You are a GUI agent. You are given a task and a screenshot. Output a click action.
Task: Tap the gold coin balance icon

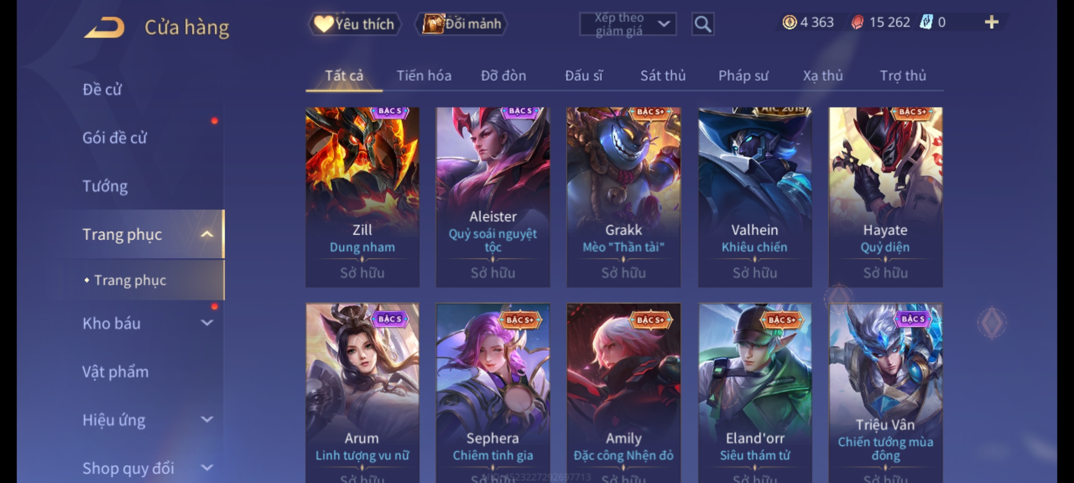(789, 22)
